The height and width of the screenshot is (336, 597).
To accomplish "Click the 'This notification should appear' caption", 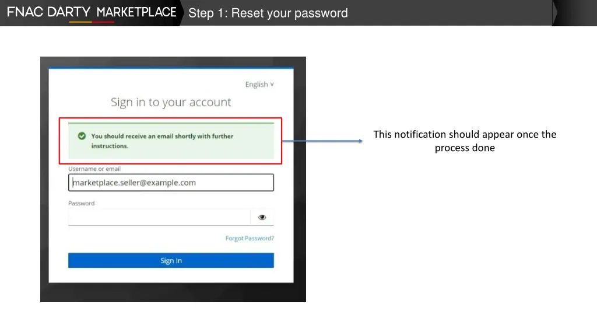I will coord(465,141).
